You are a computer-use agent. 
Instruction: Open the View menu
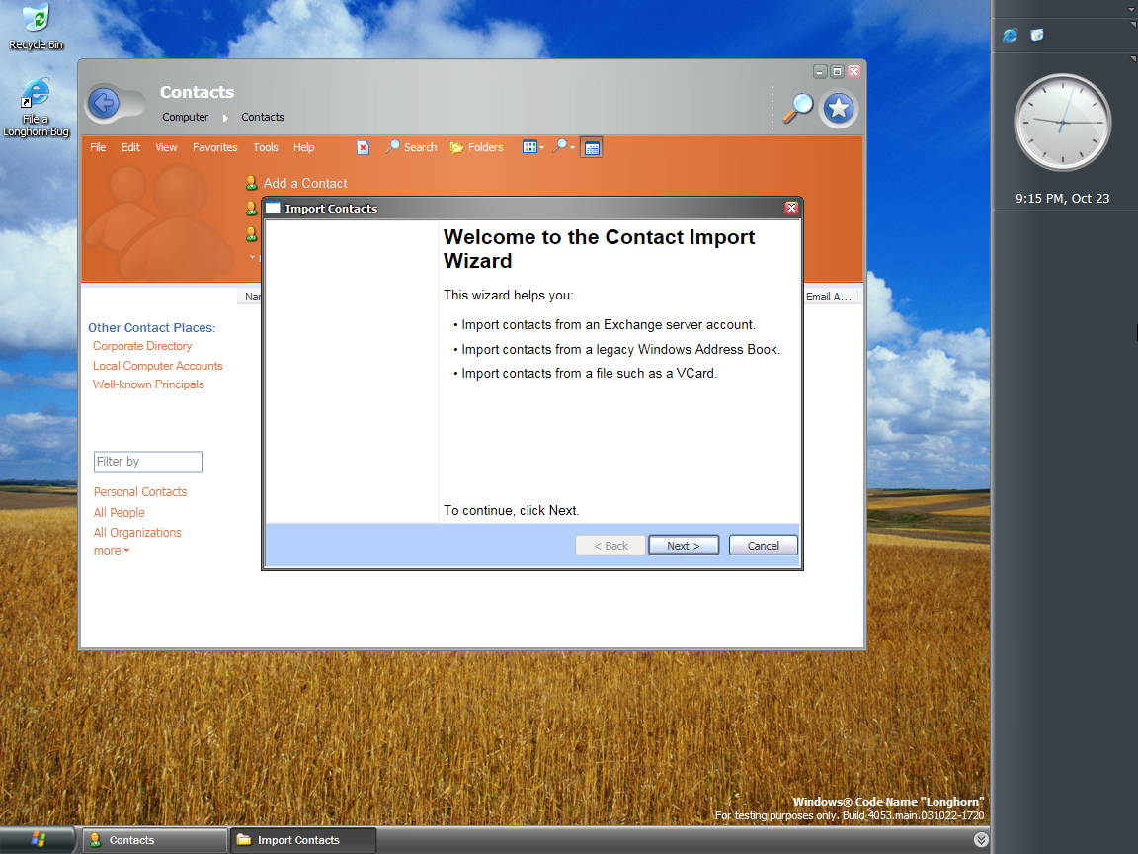pyautogui.click(x=166, y=147)
